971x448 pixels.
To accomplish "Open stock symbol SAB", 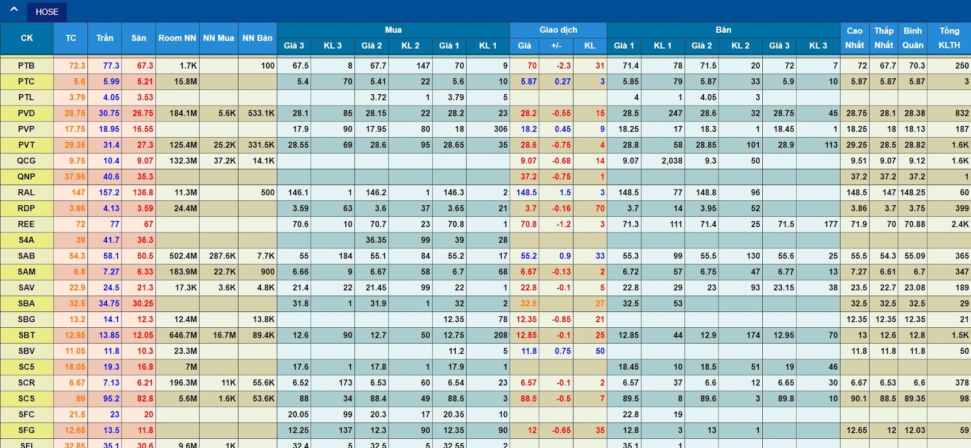I will tap(26, 256).
